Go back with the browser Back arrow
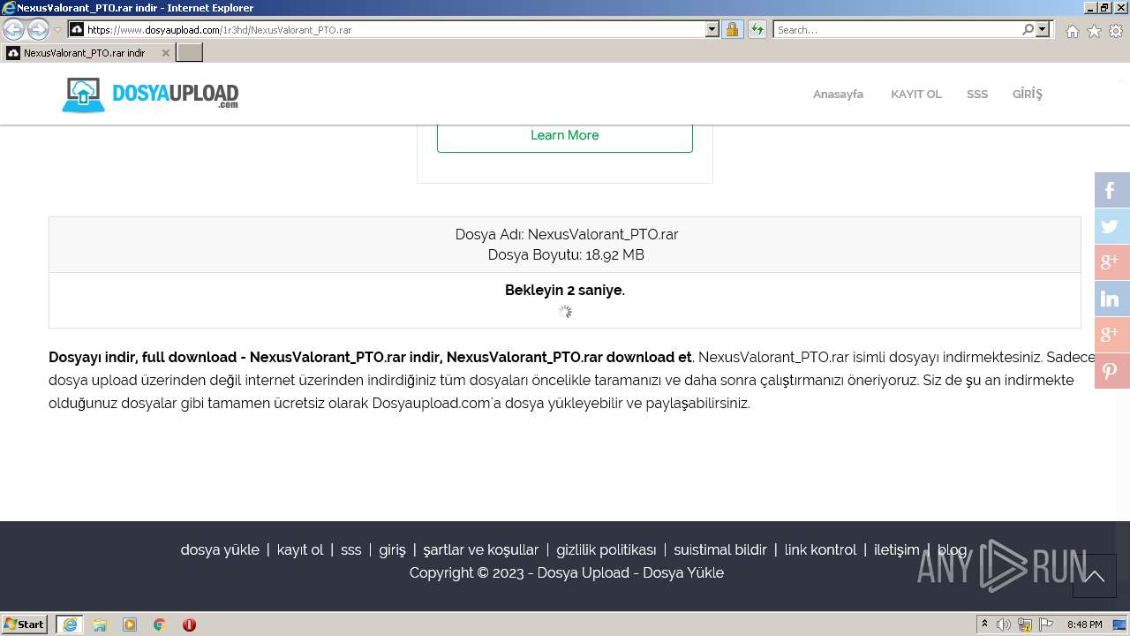 [13, 30]
